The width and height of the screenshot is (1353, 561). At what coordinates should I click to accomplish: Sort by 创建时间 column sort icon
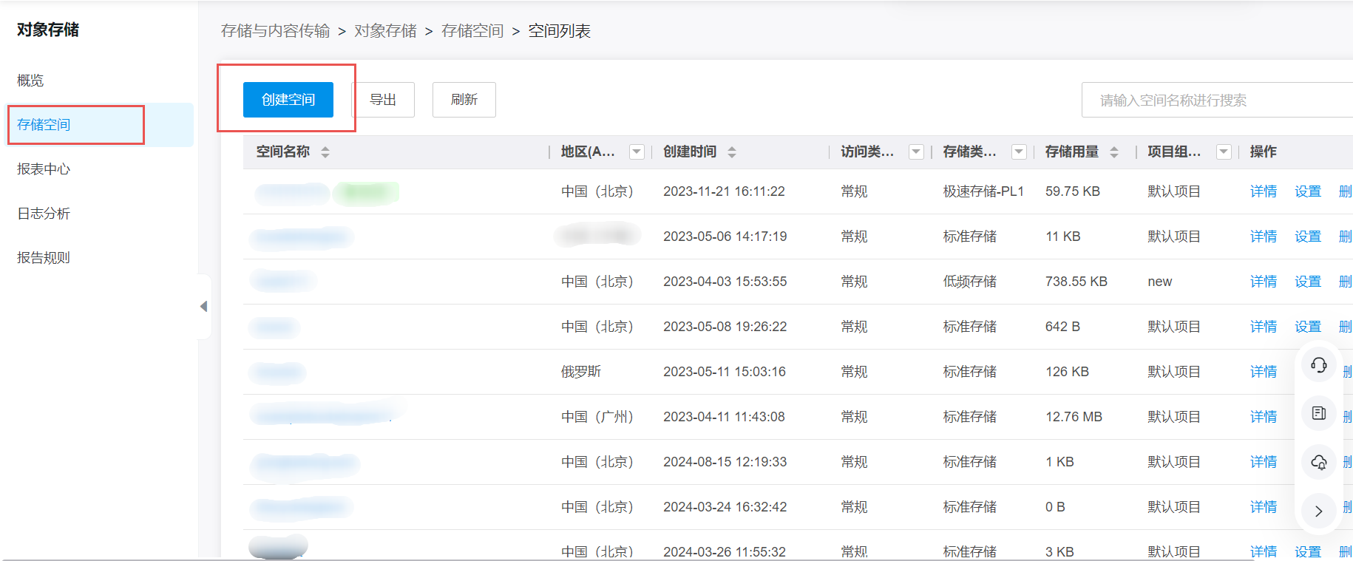coord(732,152)
